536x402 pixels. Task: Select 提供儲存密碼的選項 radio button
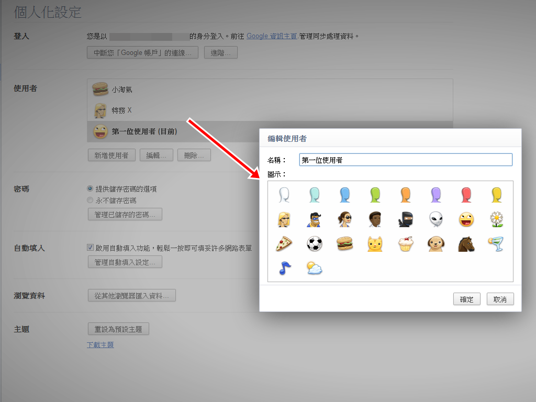pyautogui.click(x=90, y=188)
